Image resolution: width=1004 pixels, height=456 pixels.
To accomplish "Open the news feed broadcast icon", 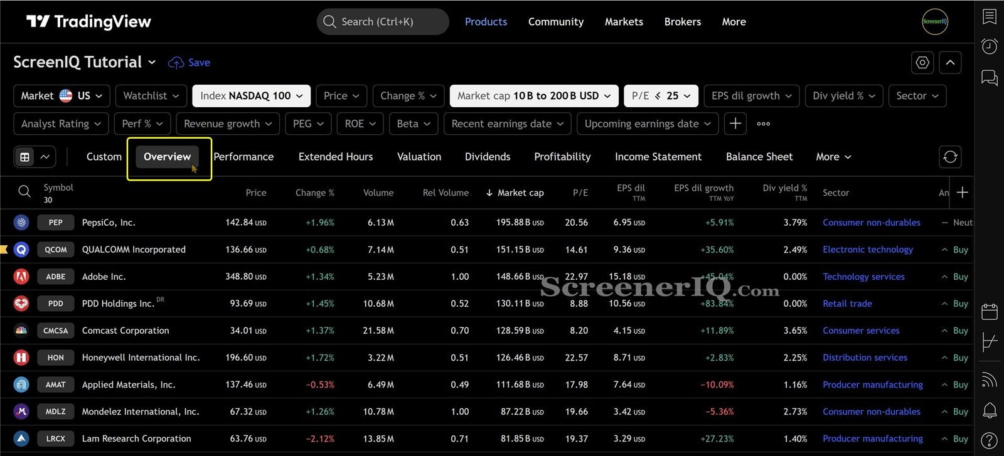I will (990, 380).
